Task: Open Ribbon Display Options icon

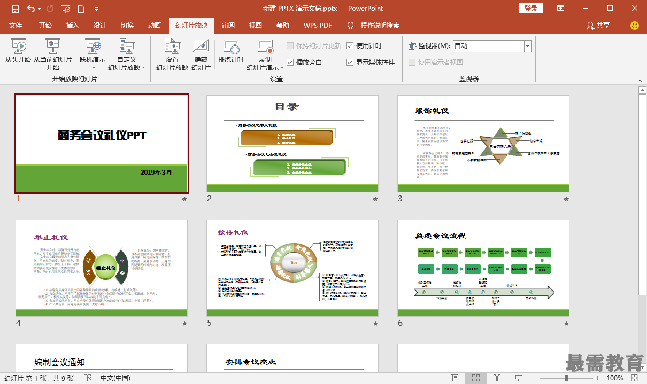Action: click(561, 9)
